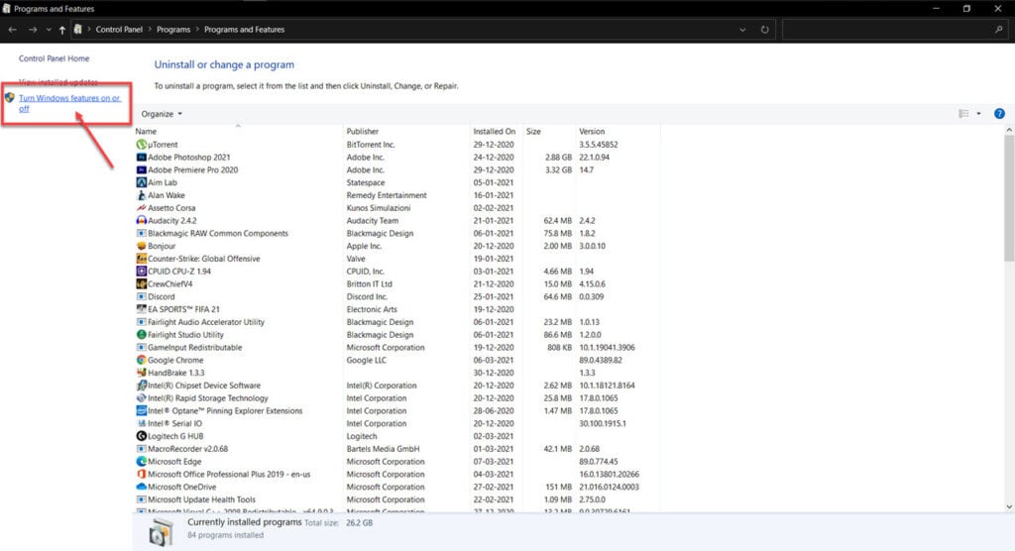Click View installed updates link

click(x=58, y=82)
